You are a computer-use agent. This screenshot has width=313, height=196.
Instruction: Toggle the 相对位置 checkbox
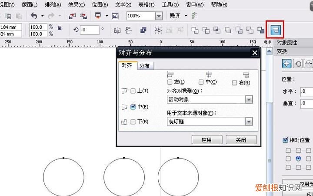pos(285,140)
